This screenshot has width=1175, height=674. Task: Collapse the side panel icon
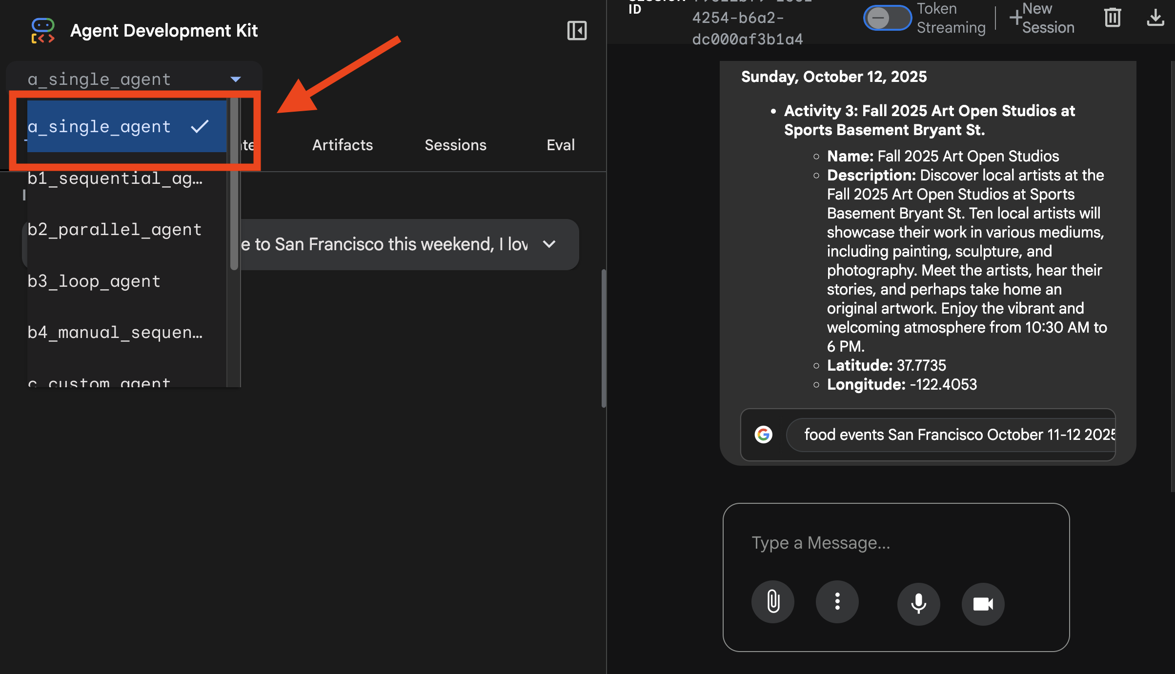(576, 31)
